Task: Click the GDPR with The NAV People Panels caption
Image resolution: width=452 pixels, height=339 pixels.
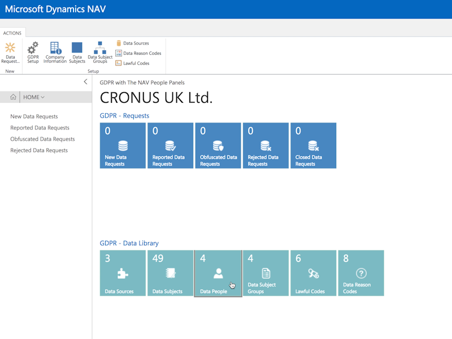Action: 142,82
